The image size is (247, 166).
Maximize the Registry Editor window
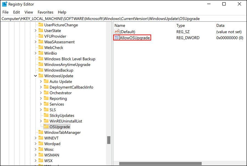click(x=224, y=4)
